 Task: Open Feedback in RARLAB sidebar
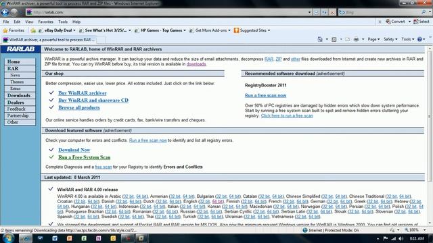[x=20, y=109]
